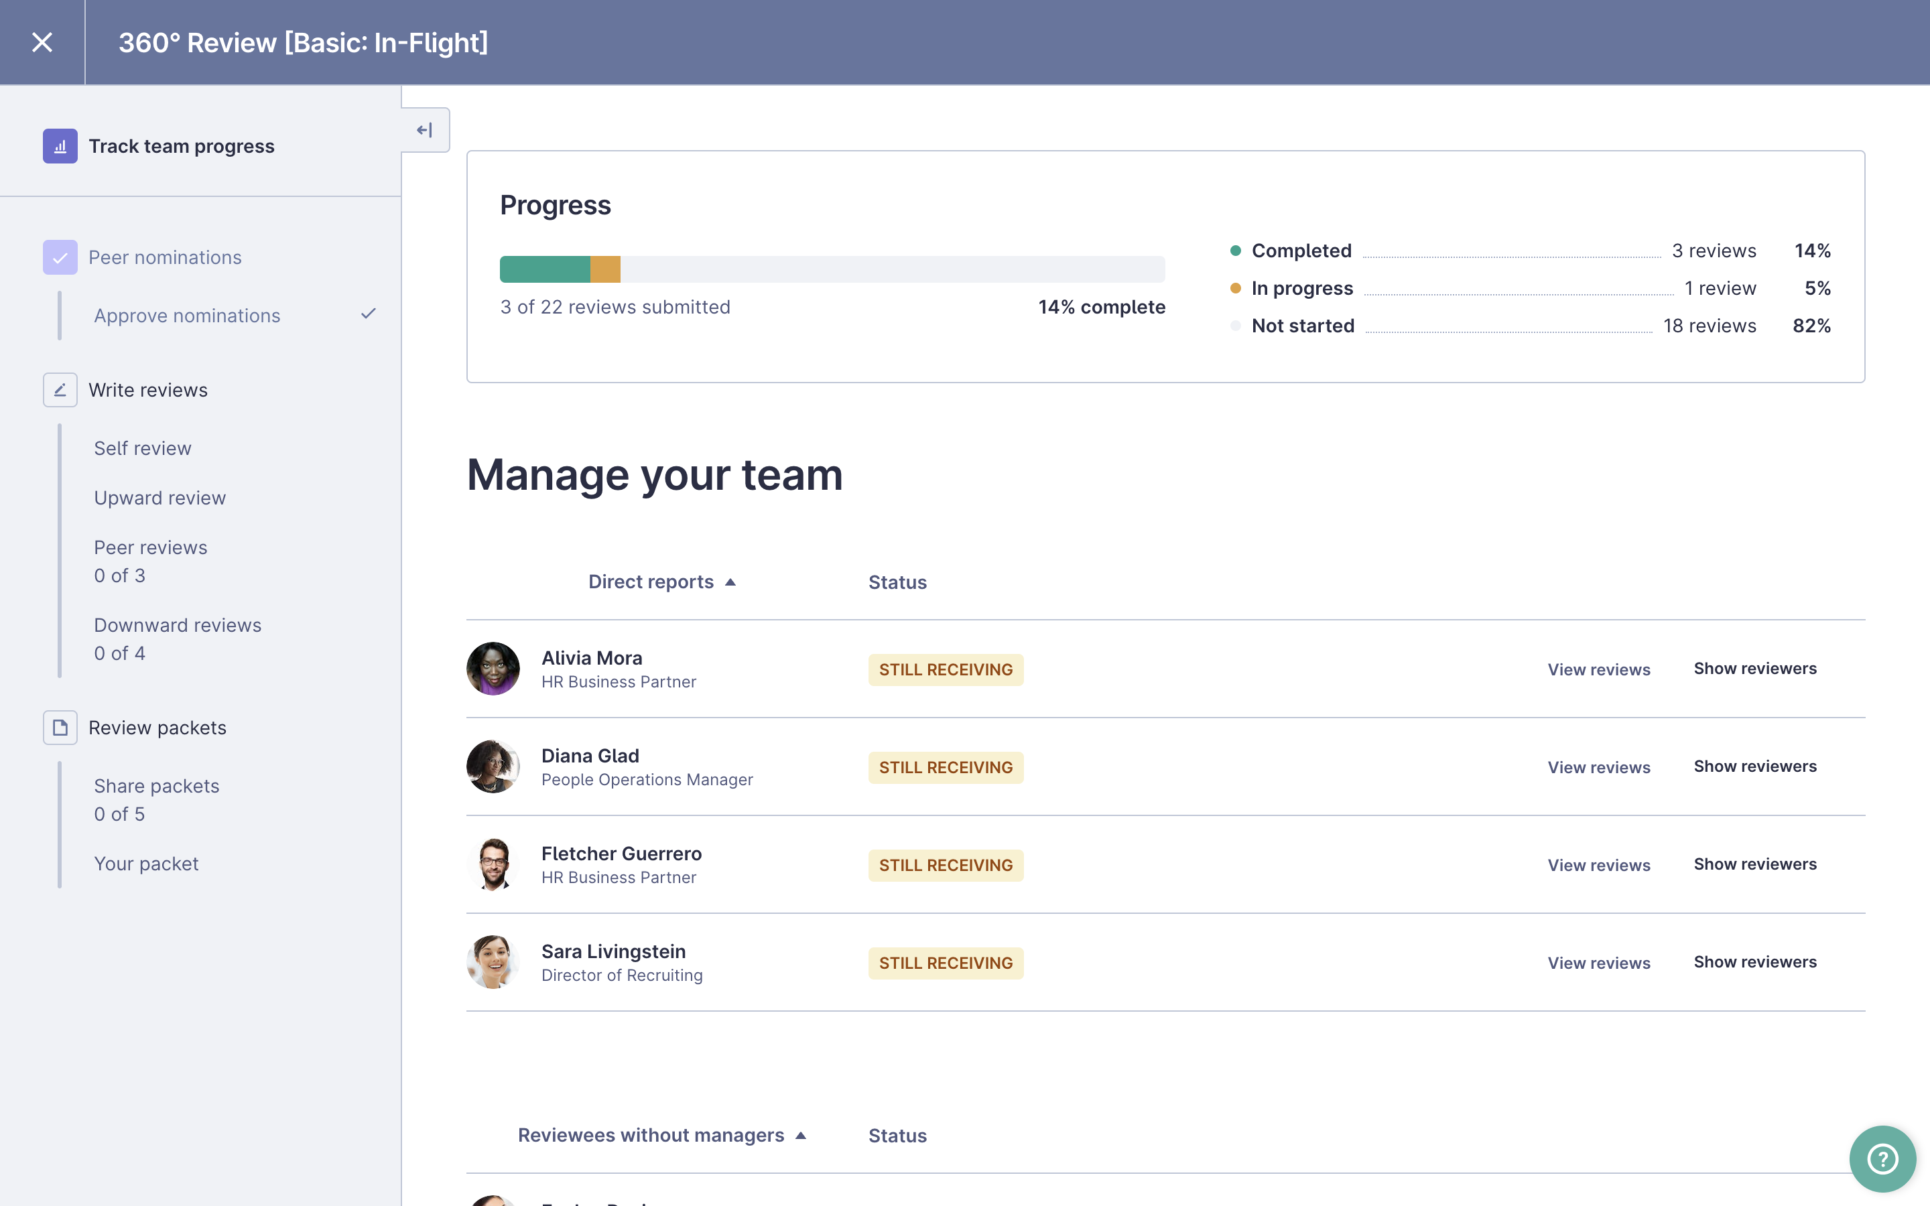View reviews for Alivia Mora

pos(1599,669)
